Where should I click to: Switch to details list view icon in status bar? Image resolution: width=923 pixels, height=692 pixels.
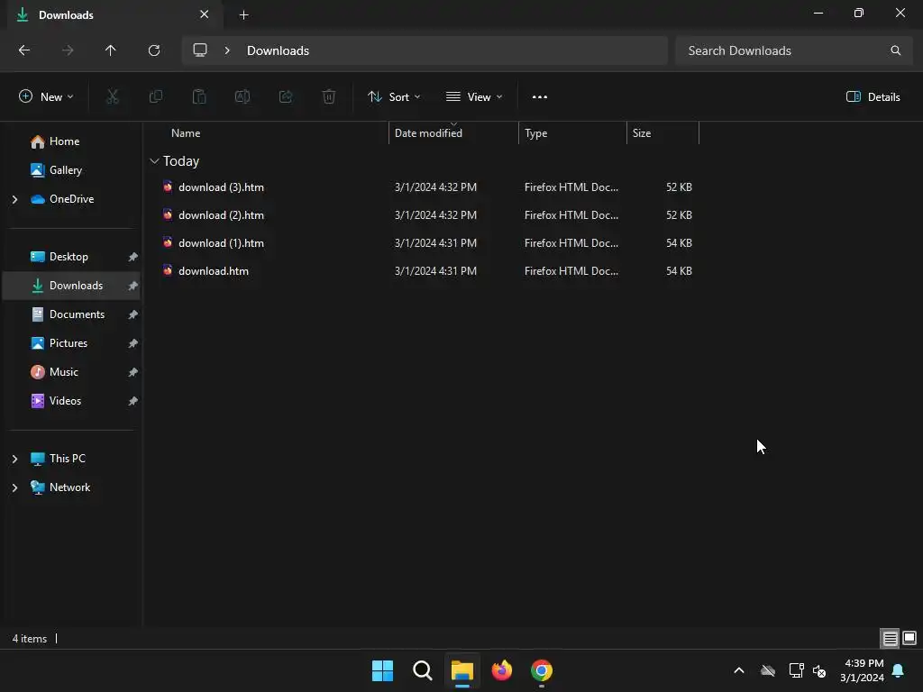(890, 638)
